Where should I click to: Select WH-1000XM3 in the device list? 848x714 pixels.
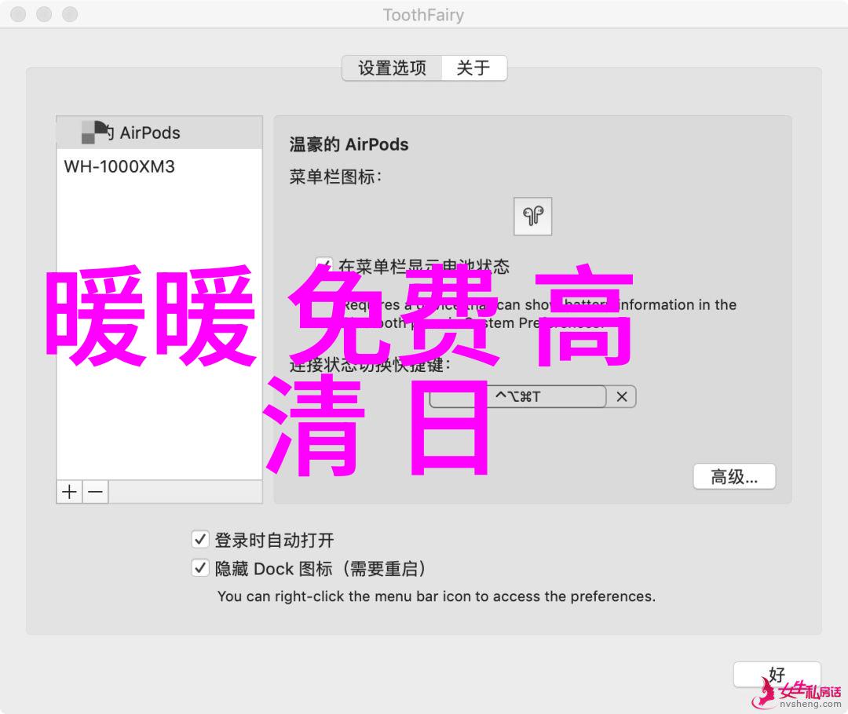[x=159, y=166]
